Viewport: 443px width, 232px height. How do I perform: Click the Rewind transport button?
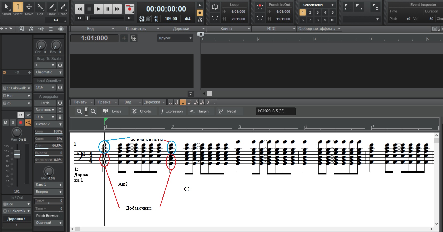[x=80, y=9]
